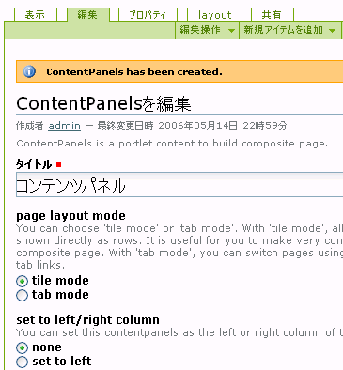
Task: Choose the set to left option
Action: click(x=22, y=362)
